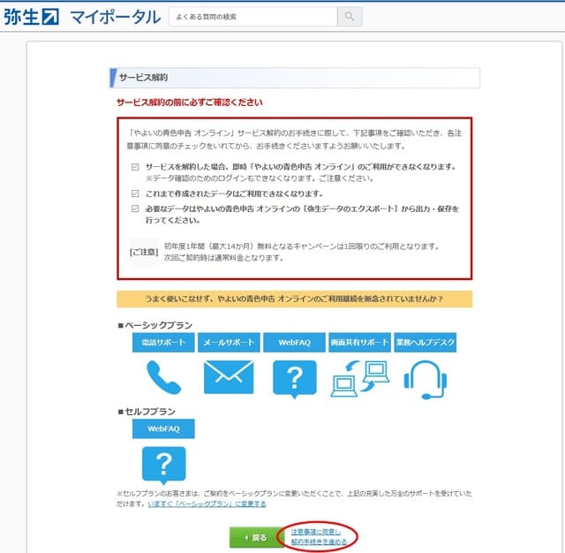
Task: Check the '必要なデータはやよいの青色申告' agreement box
Action: coord(135,208)
